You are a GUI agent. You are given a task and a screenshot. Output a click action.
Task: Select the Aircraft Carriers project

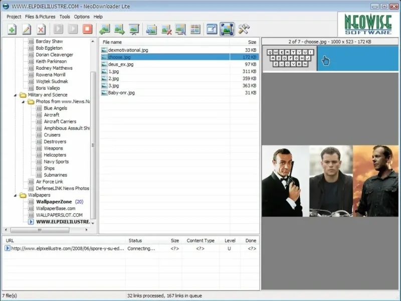(x=60, y=121)
